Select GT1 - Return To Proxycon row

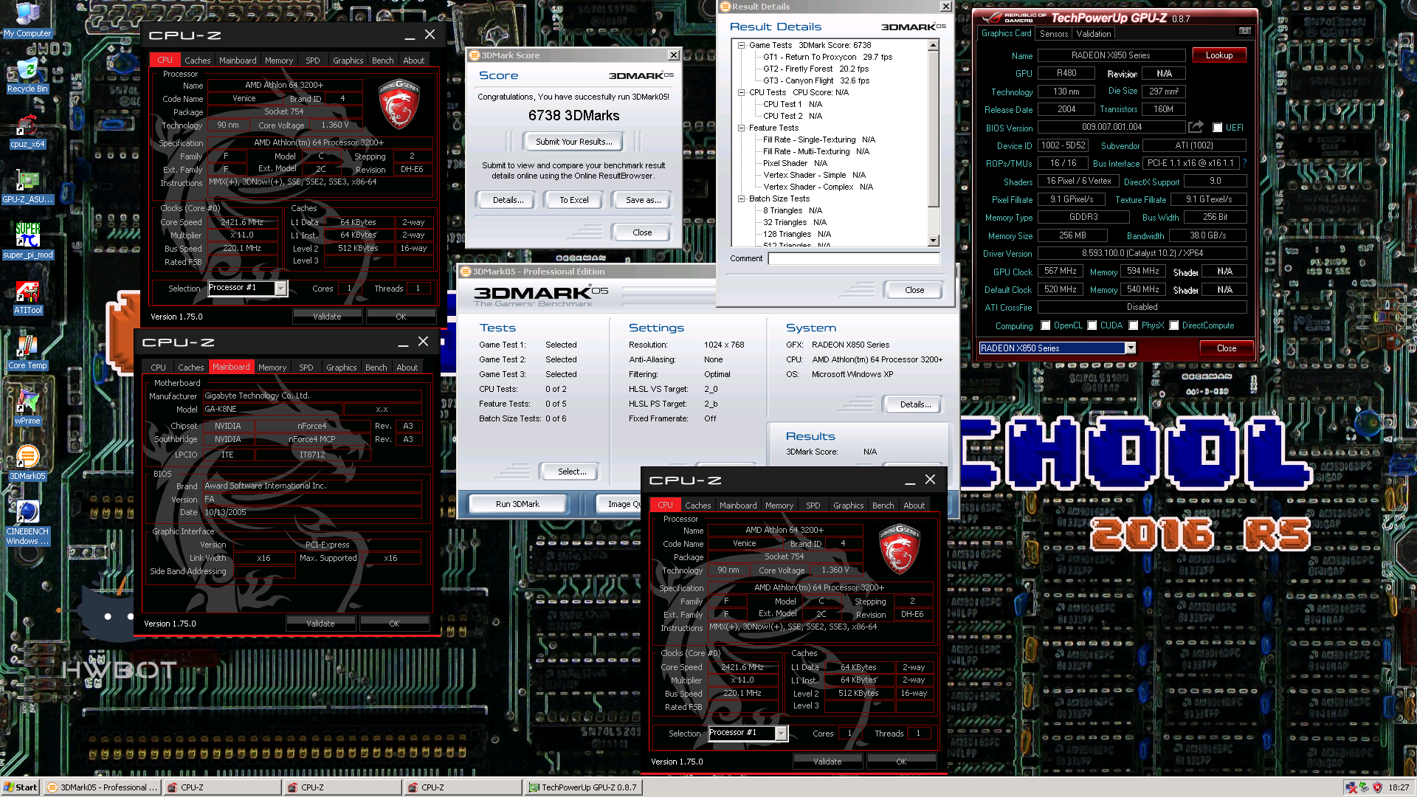pos(827,57)
